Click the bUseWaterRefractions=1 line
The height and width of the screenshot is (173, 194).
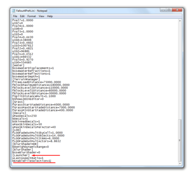[x=31, y=71]
